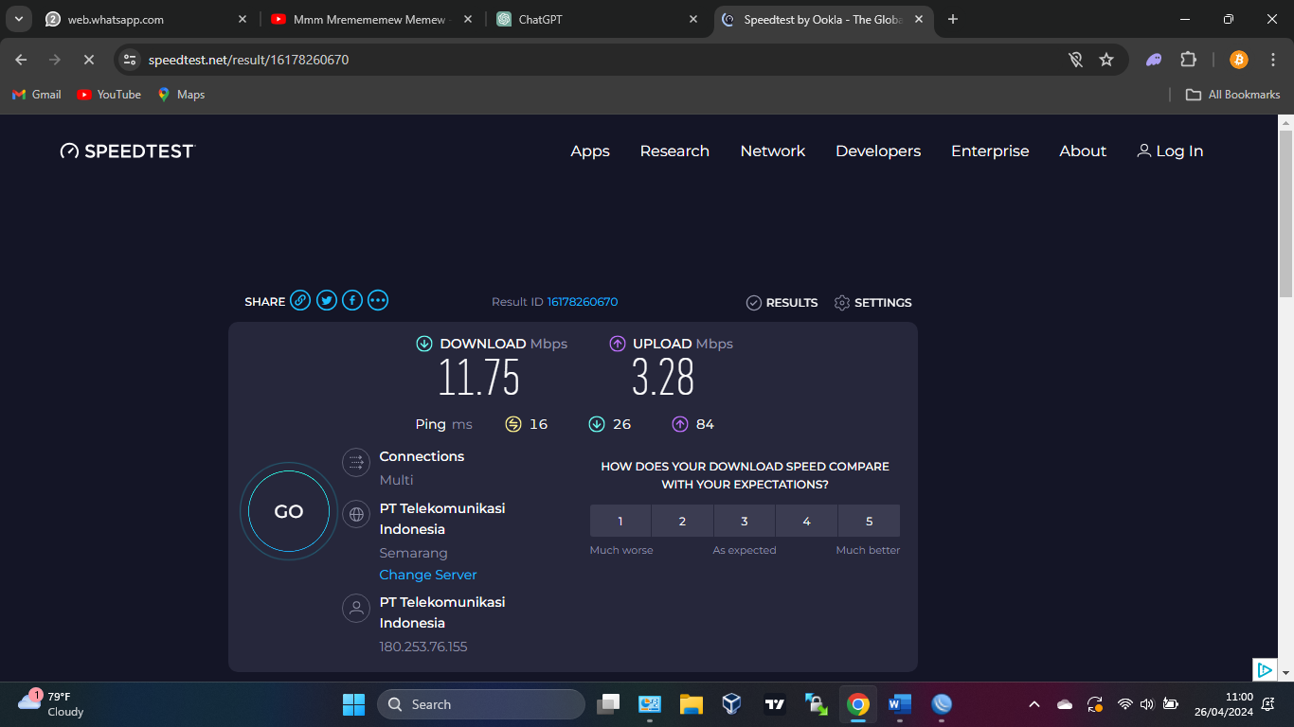The width and height of the screenshot is (1294, 727).
Task: Close the web.whatsapp.com tab
Action: pyautogui.click(x=243, y=19)
